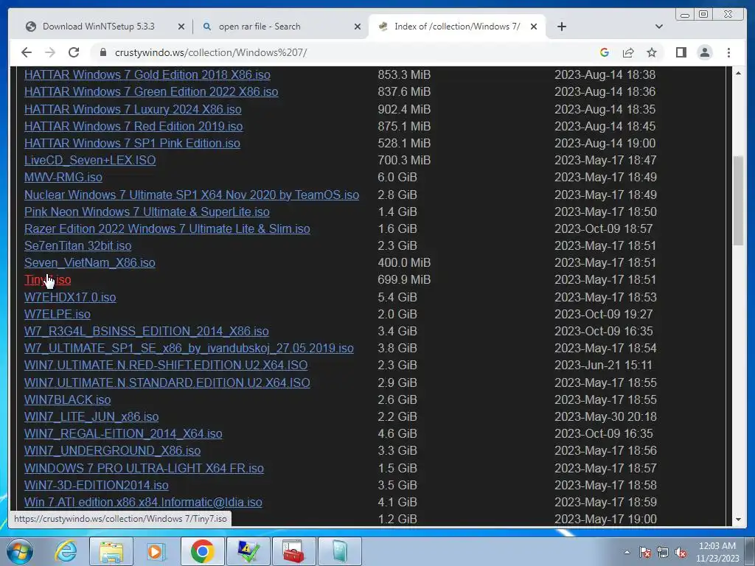755x566 pixels.
Task: Switch to open rar file - Search tab
Action: click(x=260, y=27)
